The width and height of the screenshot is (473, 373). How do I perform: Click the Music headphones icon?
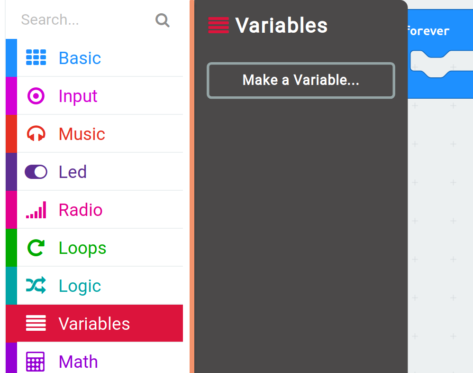point(36,133)
